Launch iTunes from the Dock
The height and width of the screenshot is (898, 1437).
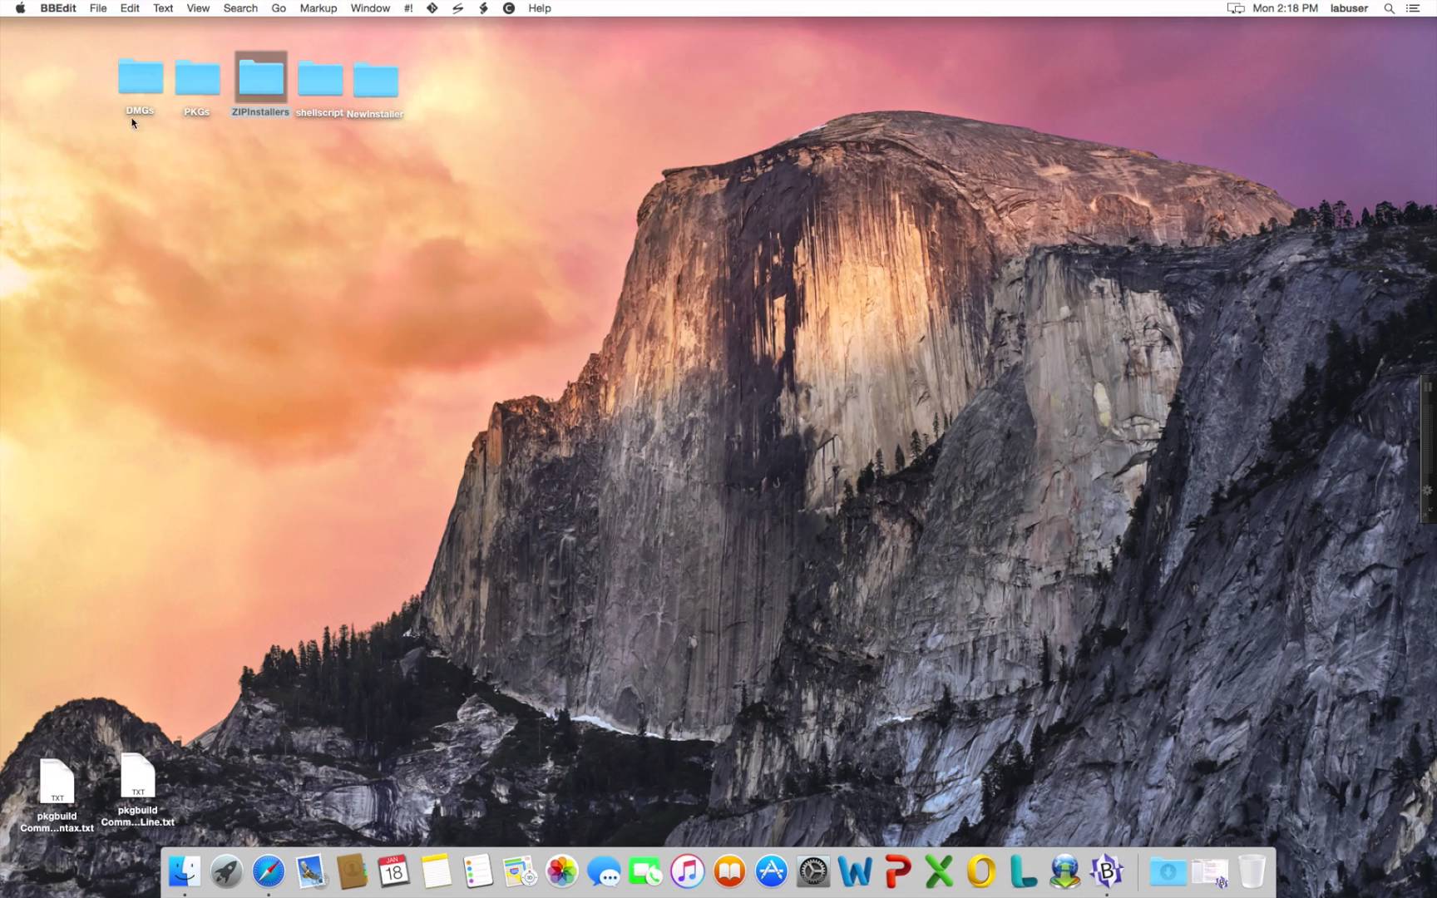coord(688,871)
